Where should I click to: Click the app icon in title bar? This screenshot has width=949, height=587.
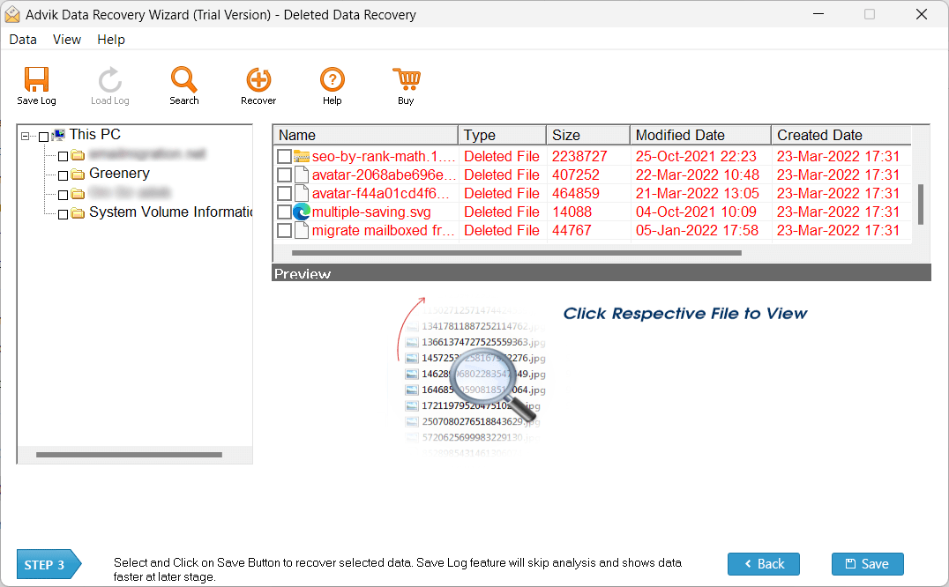pos(12,14)
